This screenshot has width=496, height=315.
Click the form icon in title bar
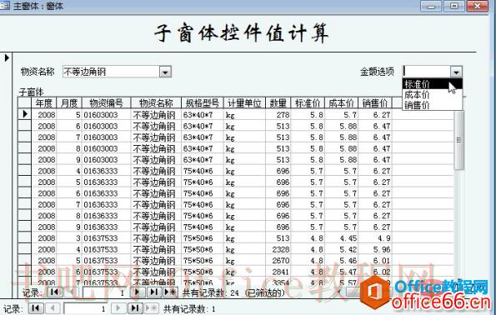click(x=5, y=6)
